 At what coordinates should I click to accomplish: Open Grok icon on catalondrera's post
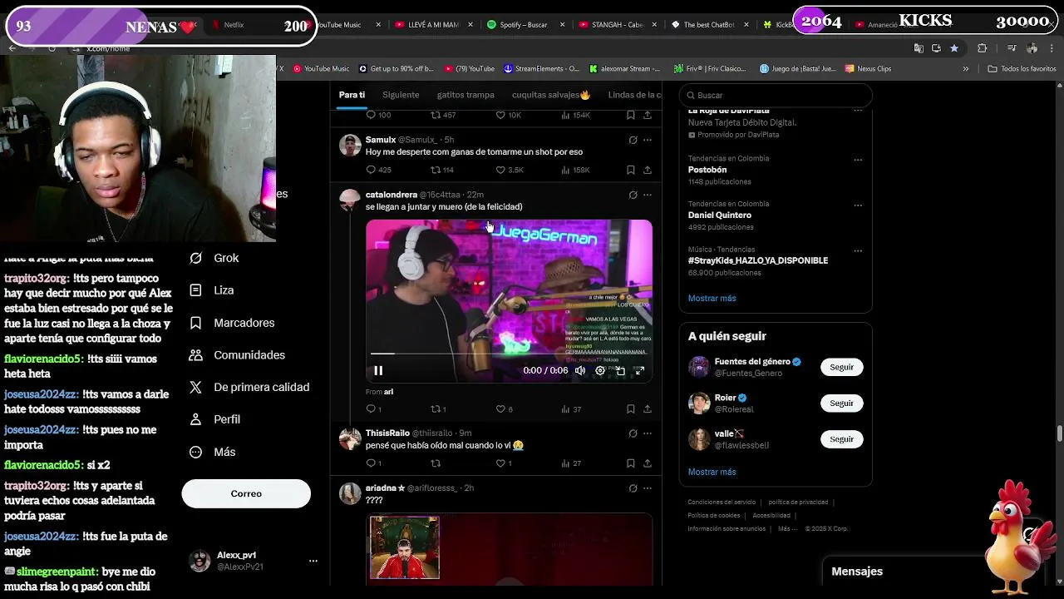633,195
